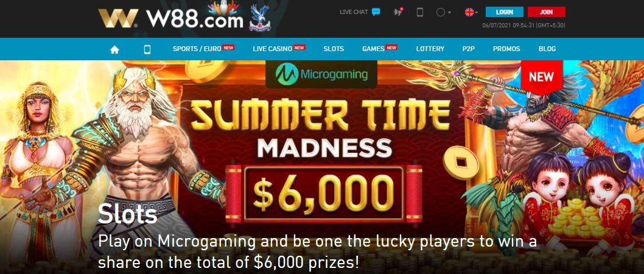Select the mobile device icon in navigation bar
This screenshot has height=274, width=644.
tap(147, 49)
